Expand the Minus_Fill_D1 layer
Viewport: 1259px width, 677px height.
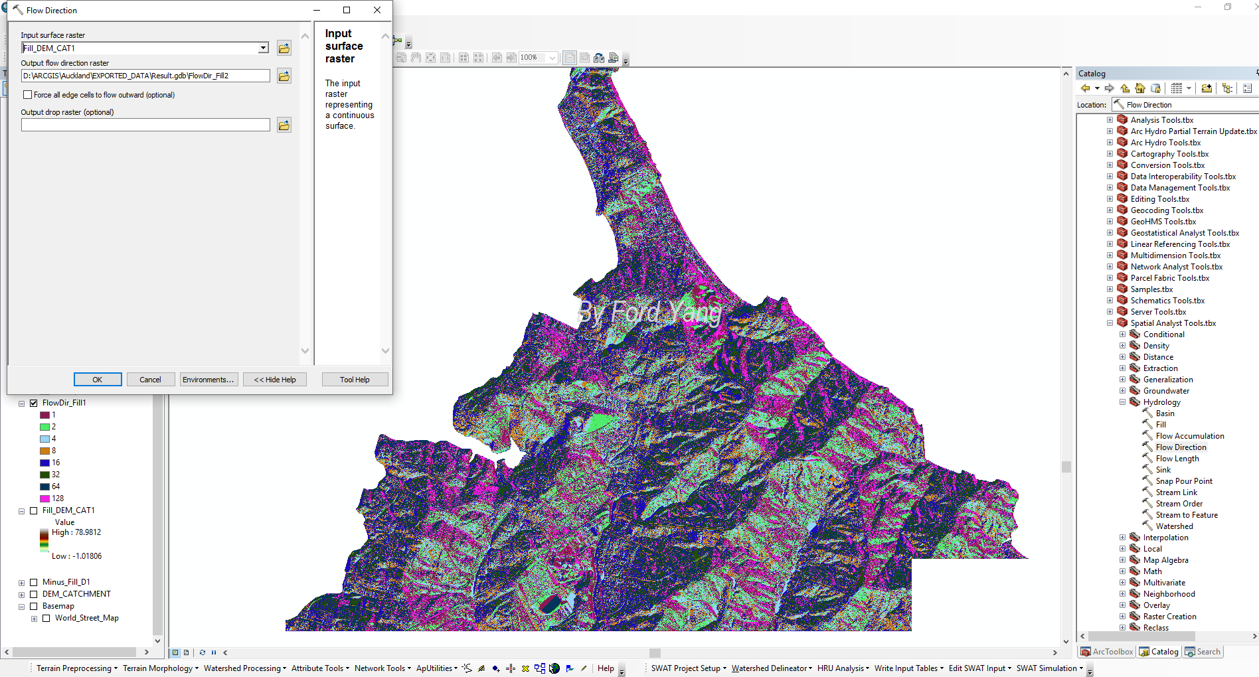(22, 583)
